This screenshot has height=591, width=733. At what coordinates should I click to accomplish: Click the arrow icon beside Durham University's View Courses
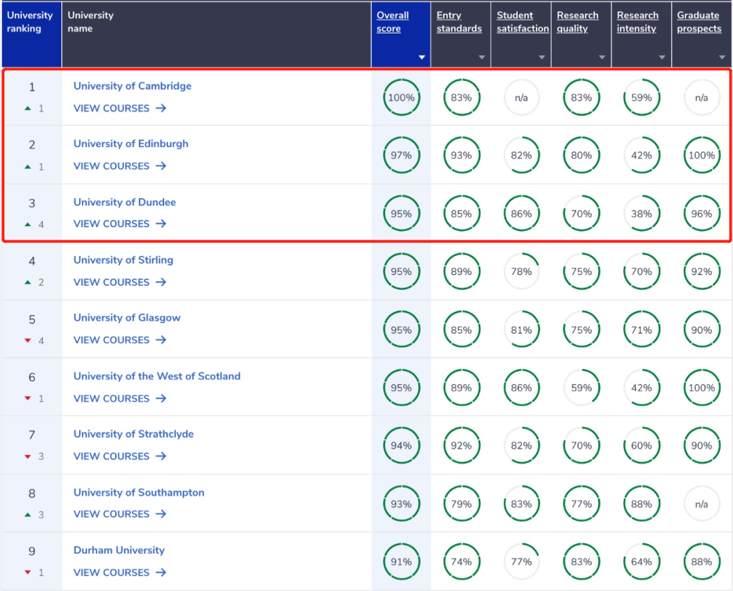161,573
